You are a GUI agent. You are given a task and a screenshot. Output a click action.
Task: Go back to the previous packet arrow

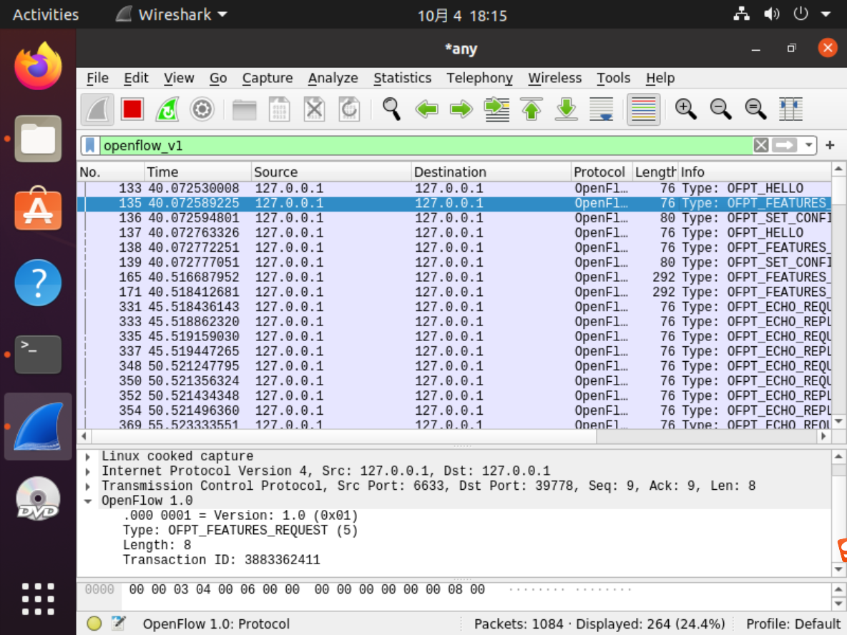(427, 109)
